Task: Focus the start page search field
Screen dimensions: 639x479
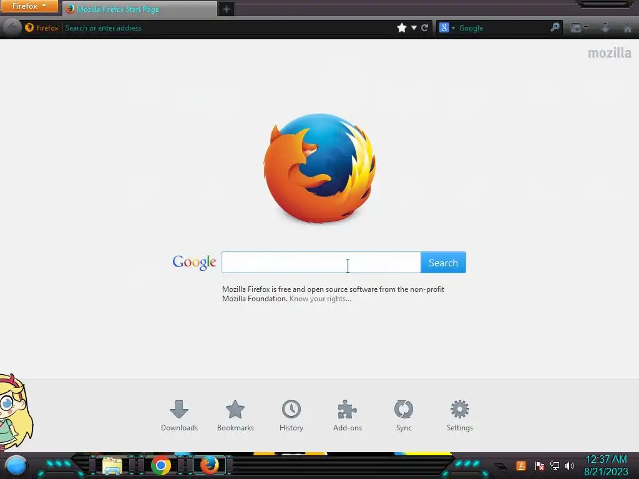Action: pos(321,263)
